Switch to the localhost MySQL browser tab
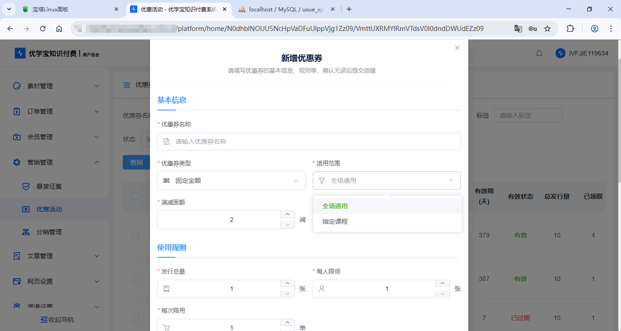Viewport: 621px width, 331px height. tap(284, 9)
